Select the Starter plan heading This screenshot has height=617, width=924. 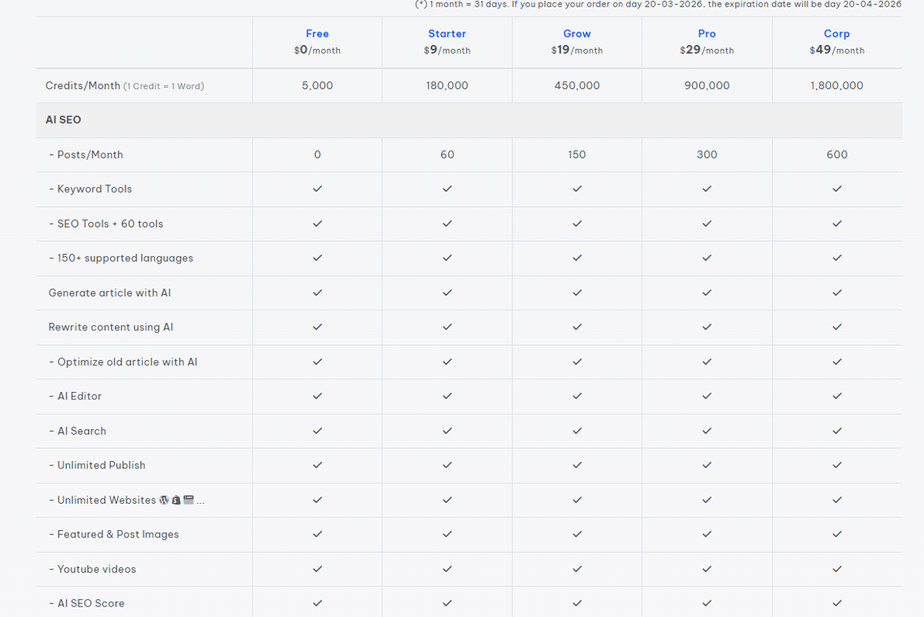448,34
